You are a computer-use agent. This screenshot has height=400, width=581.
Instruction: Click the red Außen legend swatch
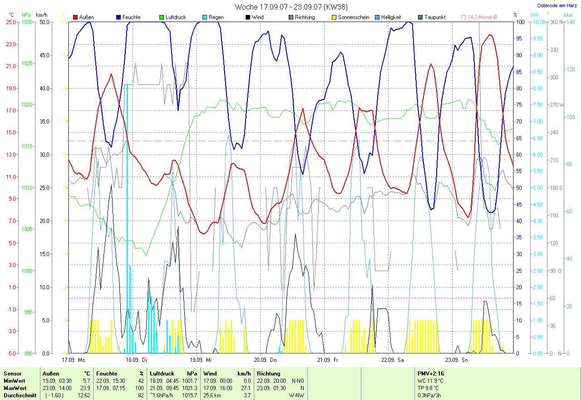coord(76,17)
